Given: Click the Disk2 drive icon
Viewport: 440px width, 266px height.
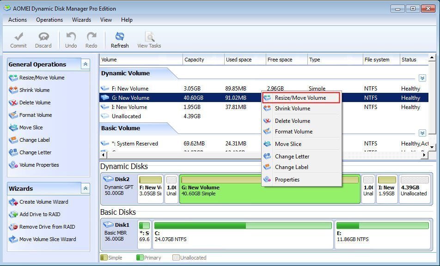Looking at the screenshot, I should (108, 179).
